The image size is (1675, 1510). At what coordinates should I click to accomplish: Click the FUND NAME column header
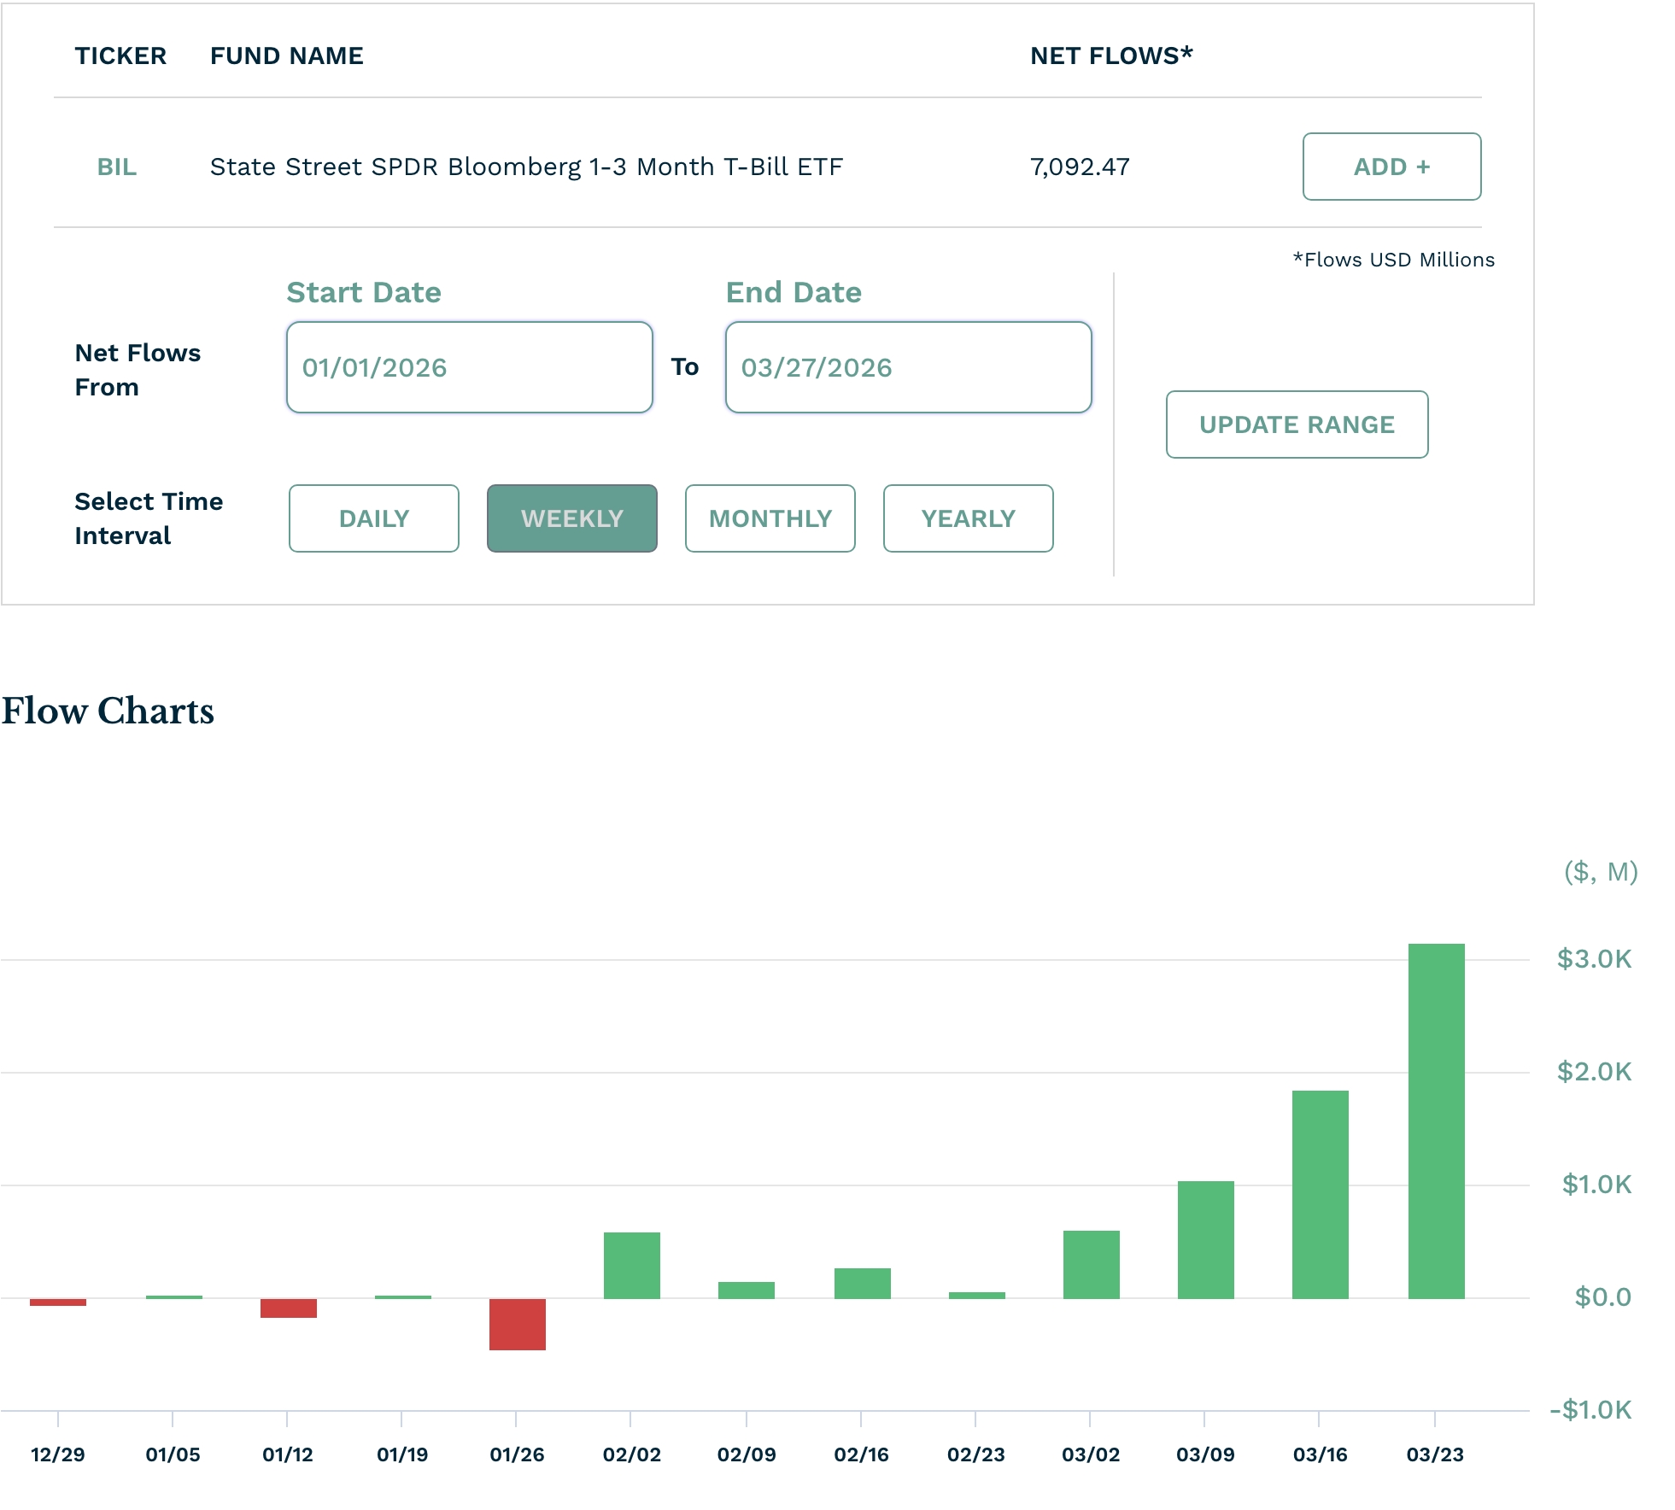coord(286,56)
